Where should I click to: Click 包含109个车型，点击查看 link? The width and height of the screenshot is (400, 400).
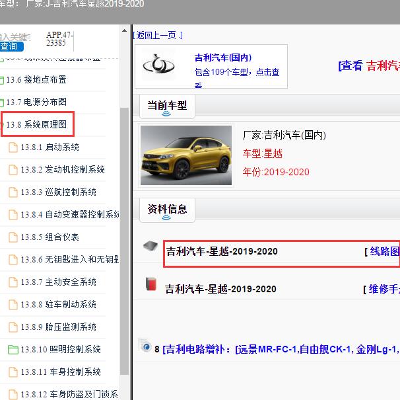click(237, 77)
